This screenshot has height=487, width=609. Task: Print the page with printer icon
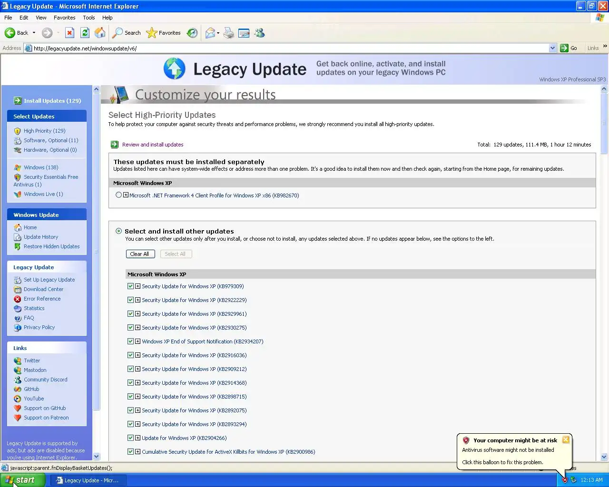pyautogui.click(x=229, y=33)
